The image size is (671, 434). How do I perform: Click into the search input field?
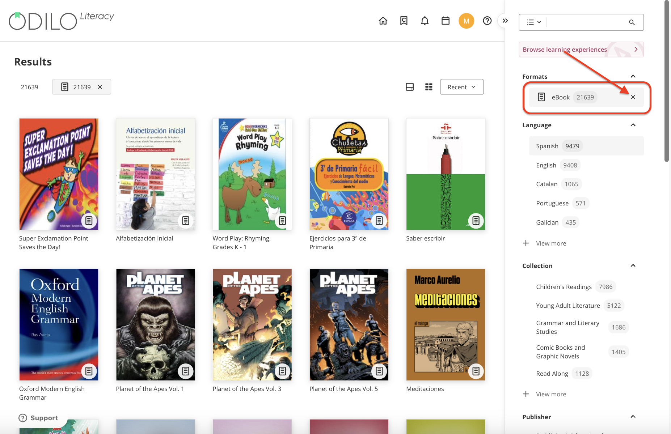pos(586,22)
